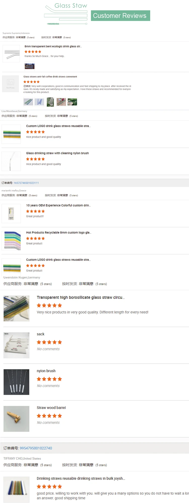The image size is (189, 503).
Task: Click the Drinking straws reusable in bulk title
Action: click(81, 479)
